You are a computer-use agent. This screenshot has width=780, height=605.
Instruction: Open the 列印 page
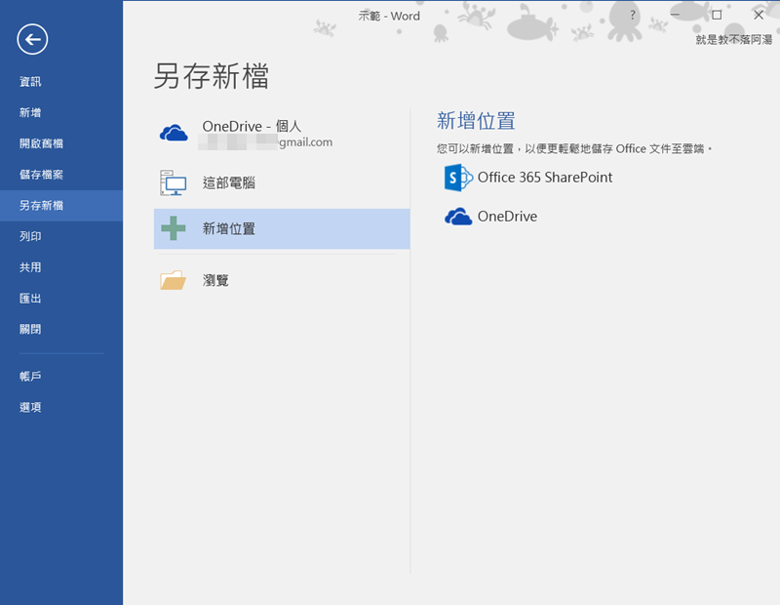coord(30,236)
